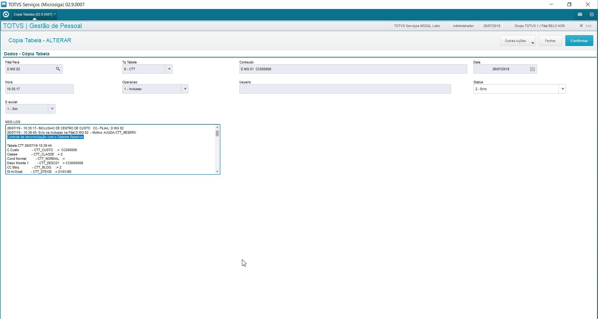Screen dimensions: 598x319
Task: Expand the Tp Tabela dropdown
Action: (x=169, y=69)
